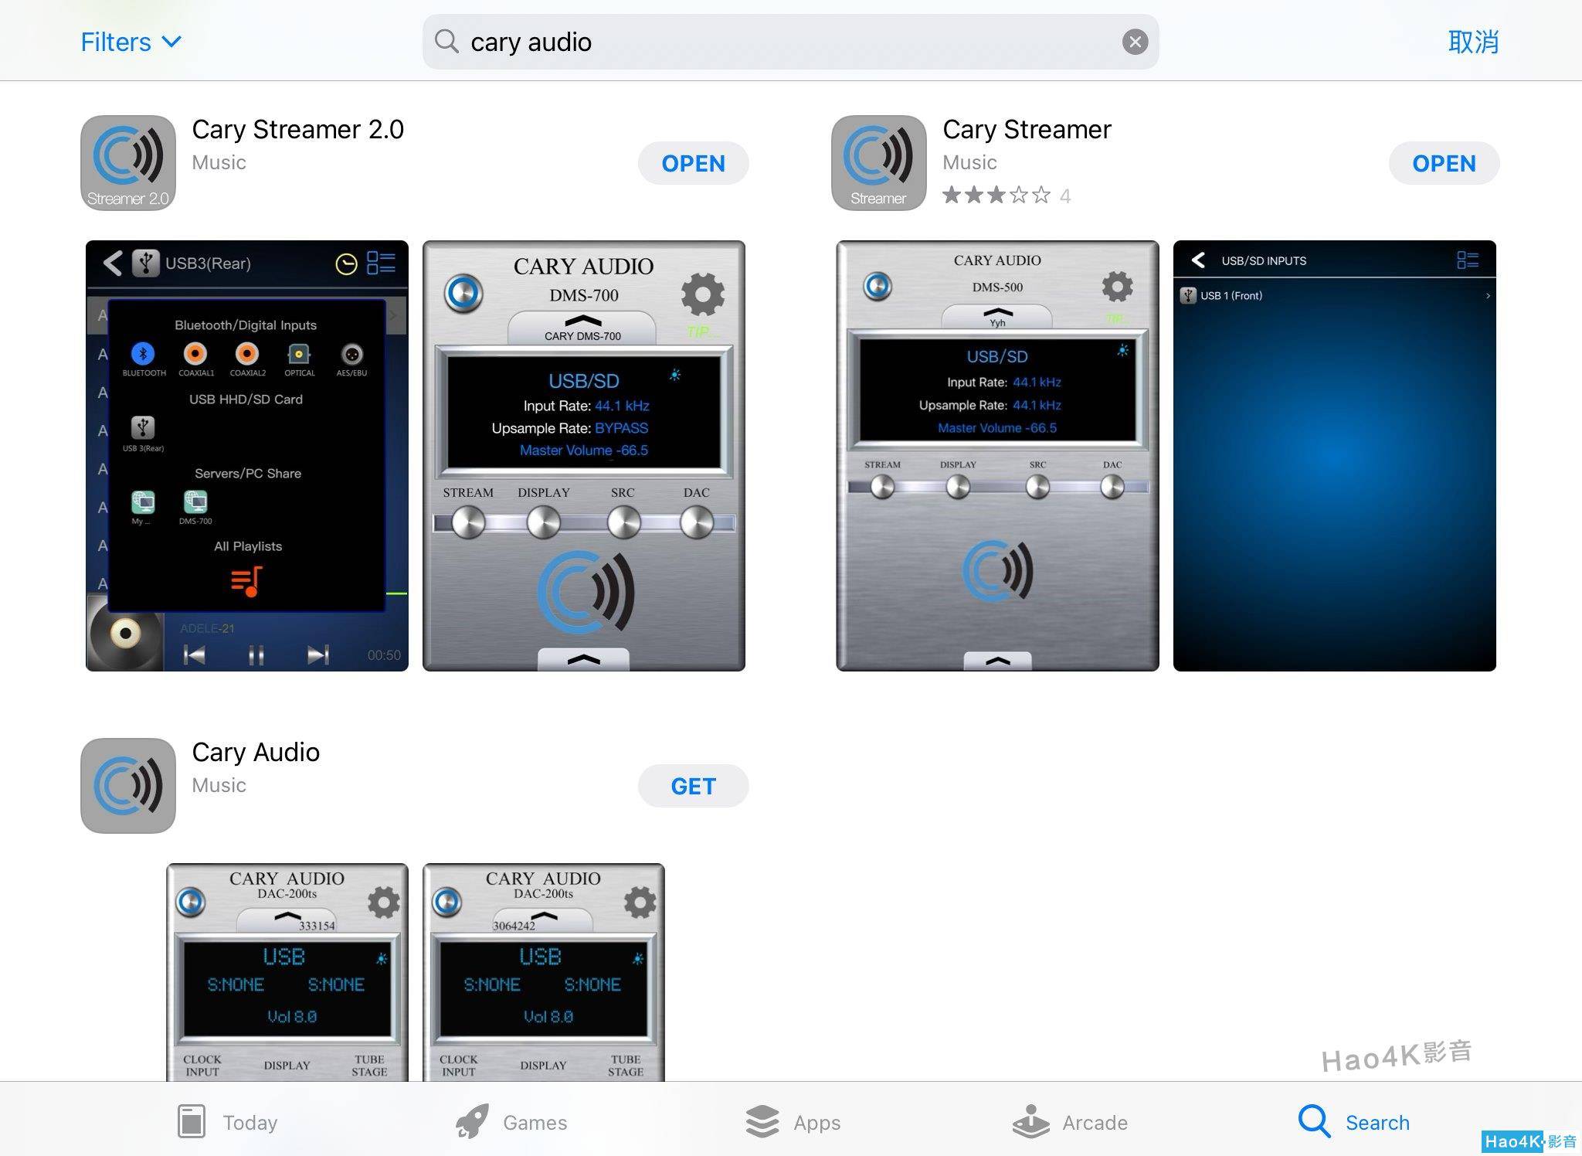Open Cary Streamer 2.0 app

click(693, 163)
